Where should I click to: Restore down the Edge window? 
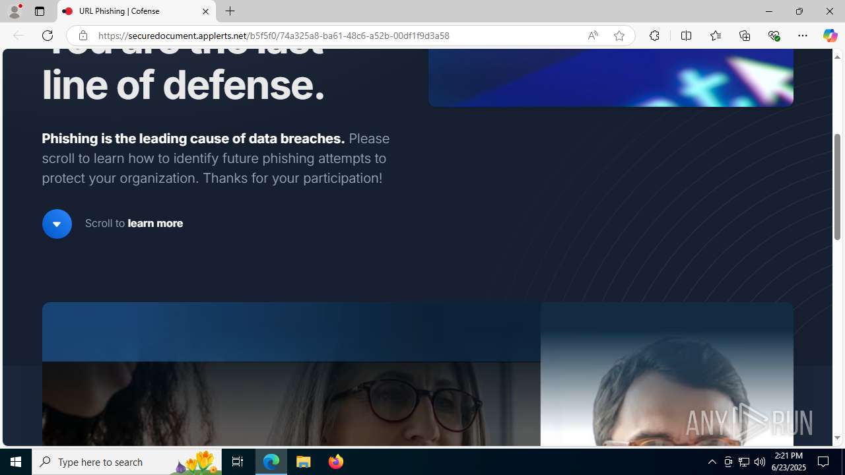pos(799,11)
